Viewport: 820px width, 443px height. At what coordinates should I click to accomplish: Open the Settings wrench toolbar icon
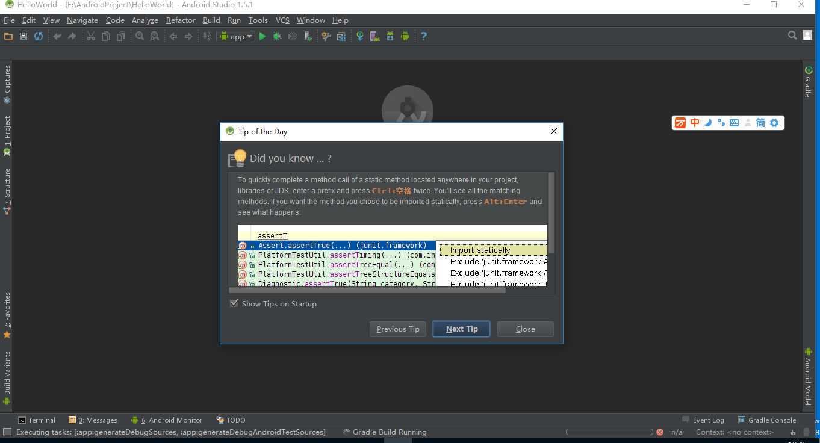click(x=326, y=36)
